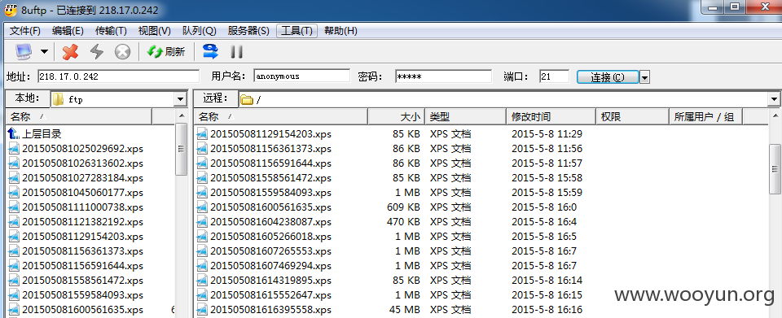Select remote file 201505081614319895.xps

pos(270,280)
